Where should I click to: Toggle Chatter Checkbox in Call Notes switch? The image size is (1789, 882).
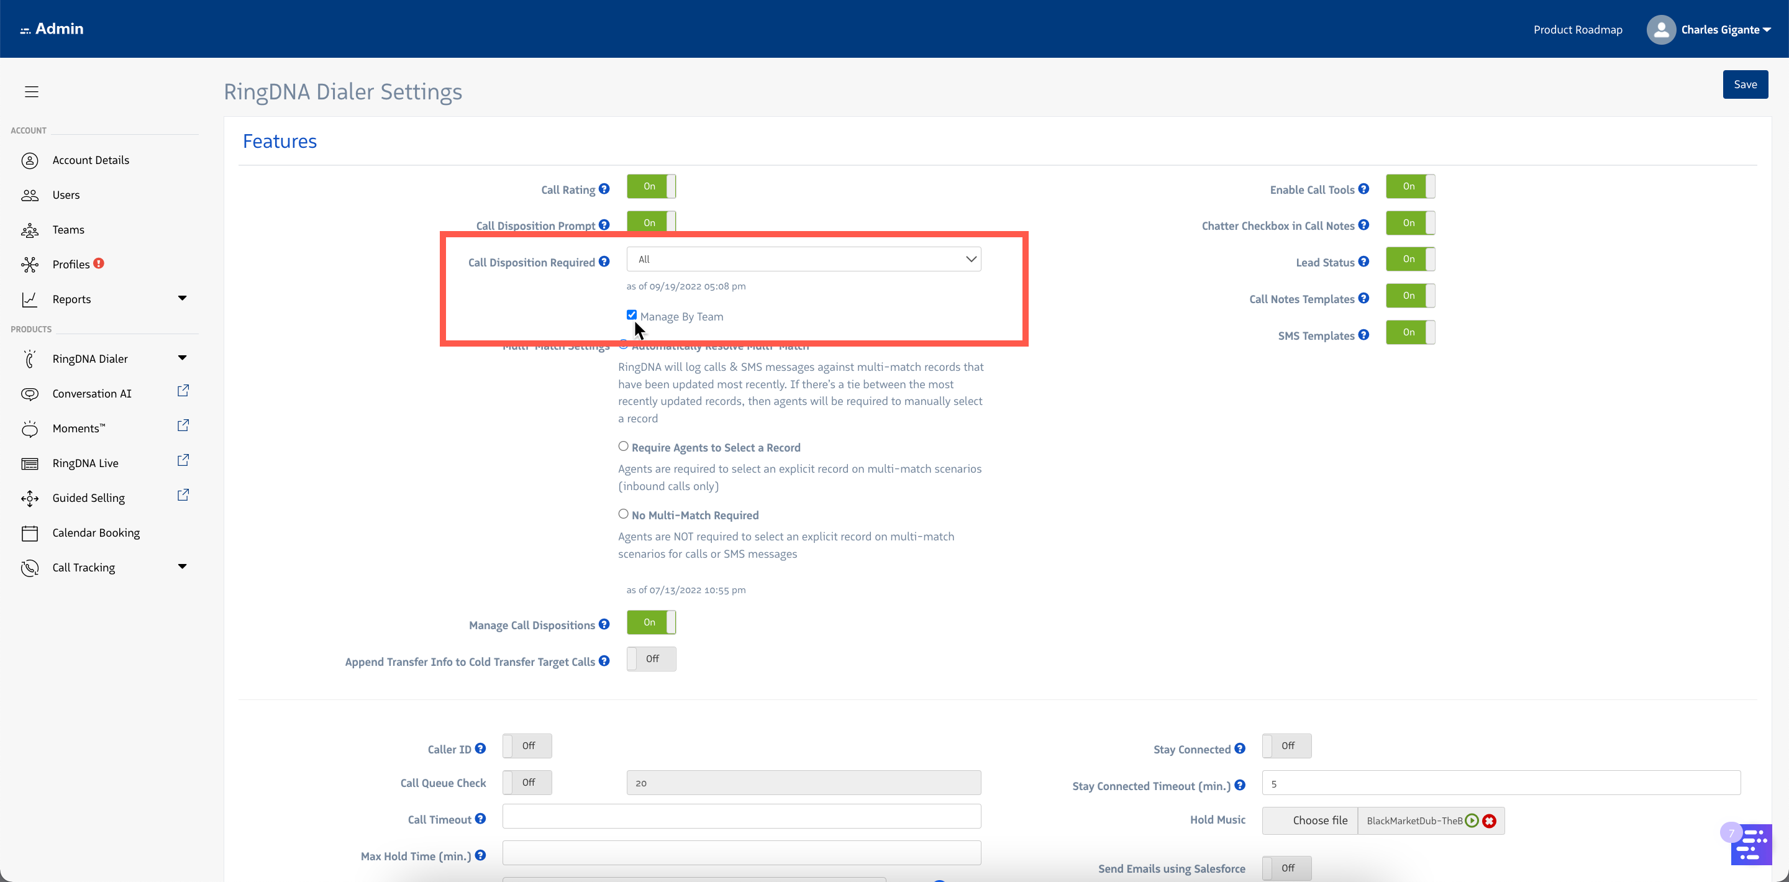[x=1410, y=223]
